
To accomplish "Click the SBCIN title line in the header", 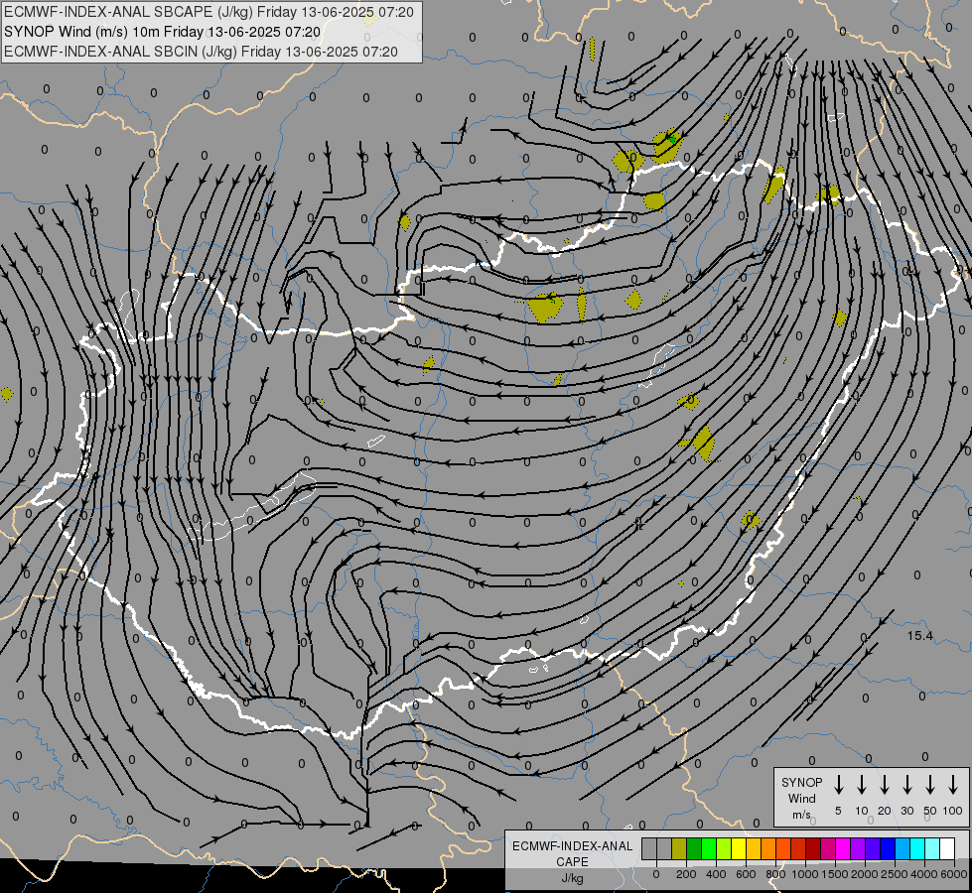I will pyautogui.click(x=201, y=52).
